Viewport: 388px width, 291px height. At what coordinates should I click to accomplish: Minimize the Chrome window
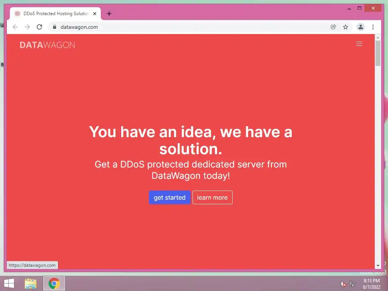click(x=349, y=8)
